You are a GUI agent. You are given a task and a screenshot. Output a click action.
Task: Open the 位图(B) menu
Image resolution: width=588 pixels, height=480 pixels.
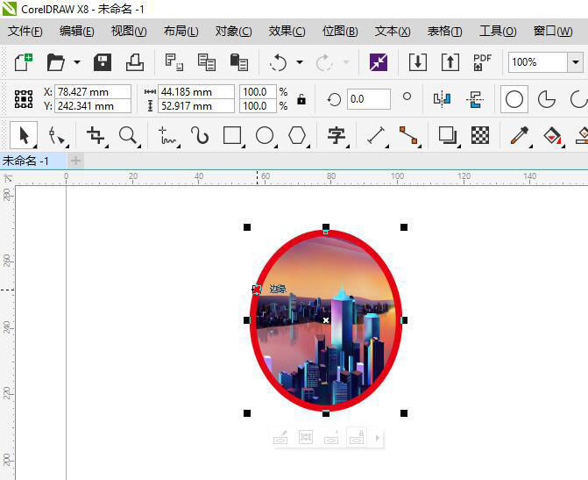click(x=340, y=31)
